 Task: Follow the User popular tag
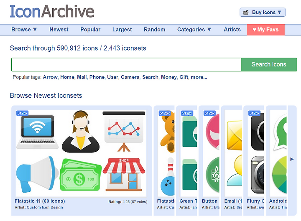(112, 77)
